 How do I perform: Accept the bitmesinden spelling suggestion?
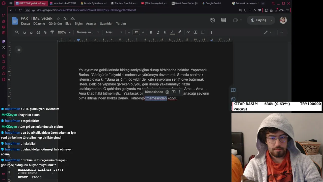coord(154,92)
